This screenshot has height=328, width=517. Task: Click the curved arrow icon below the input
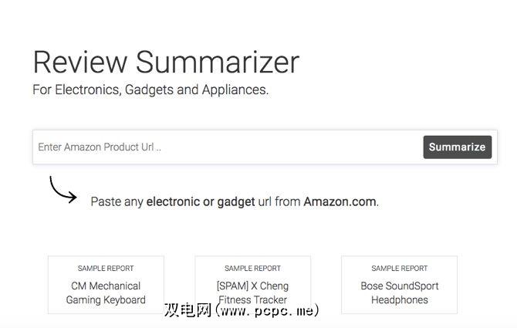click(63, 190)
